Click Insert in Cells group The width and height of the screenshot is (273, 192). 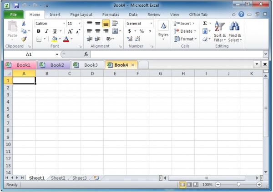(x=184, y=24)
